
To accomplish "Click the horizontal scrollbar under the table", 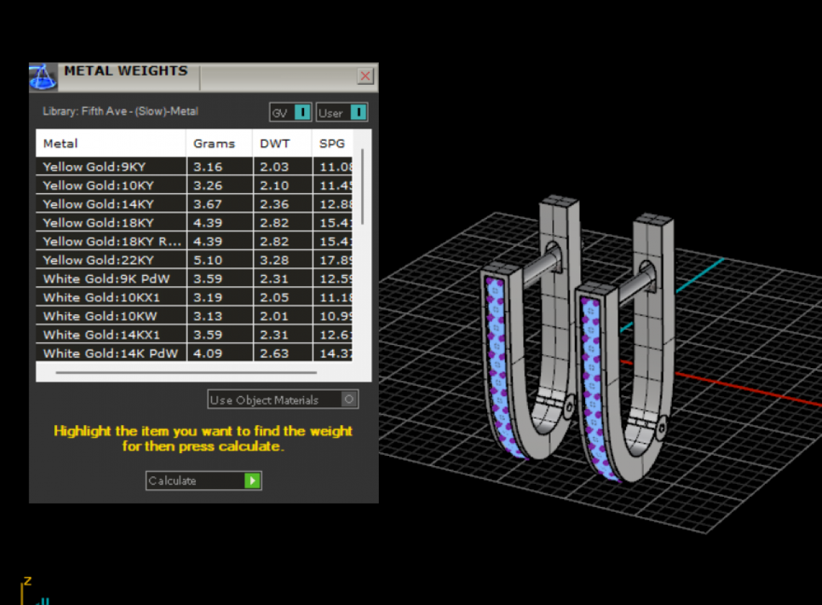I will (x=186, y=373).
